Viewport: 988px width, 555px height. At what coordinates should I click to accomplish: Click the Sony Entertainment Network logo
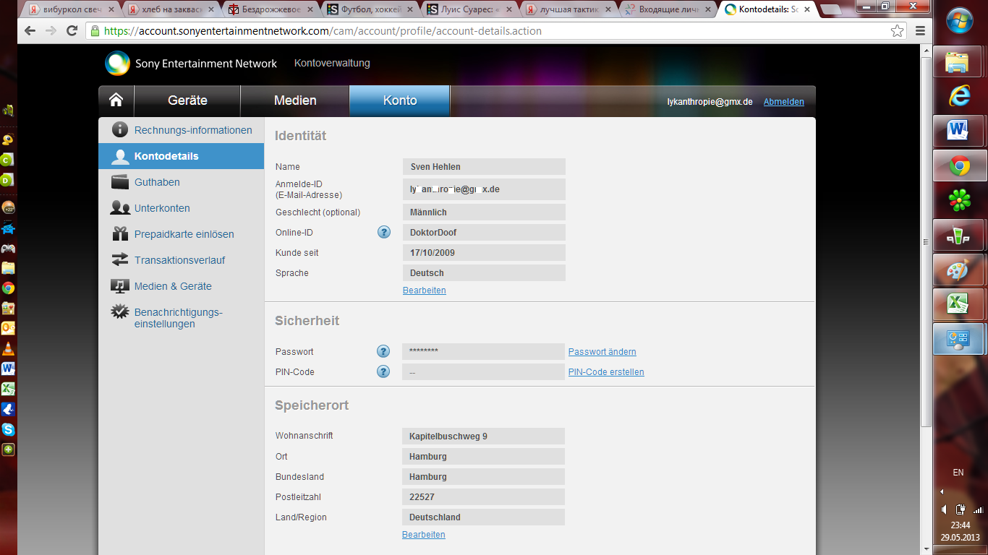190,64
